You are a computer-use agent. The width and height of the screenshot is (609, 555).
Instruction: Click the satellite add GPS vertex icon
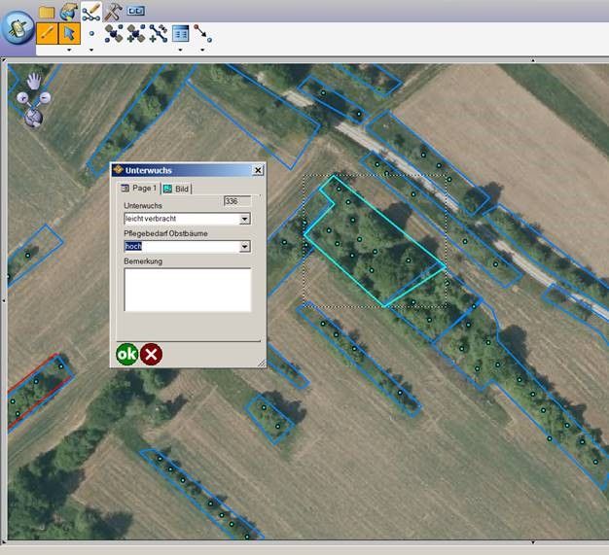pos(136,34)
